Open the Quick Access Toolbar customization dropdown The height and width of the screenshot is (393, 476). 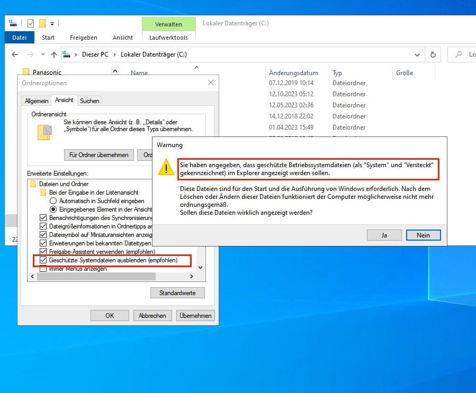click(x=52, y=23)
